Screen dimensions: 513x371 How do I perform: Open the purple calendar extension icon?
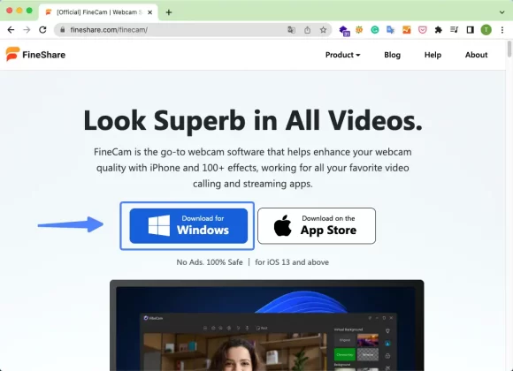(344, 31)
